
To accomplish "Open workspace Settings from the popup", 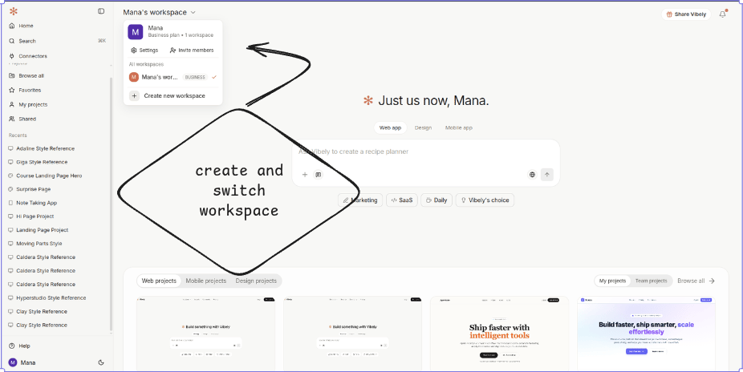I will tap(144, 51).
